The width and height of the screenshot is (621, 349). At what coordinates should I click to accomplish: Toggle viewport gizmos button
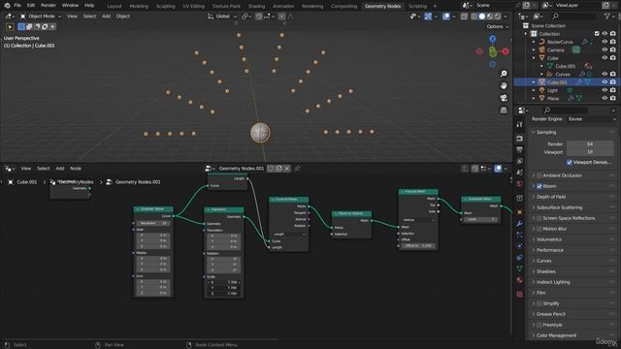coord(428,16)
